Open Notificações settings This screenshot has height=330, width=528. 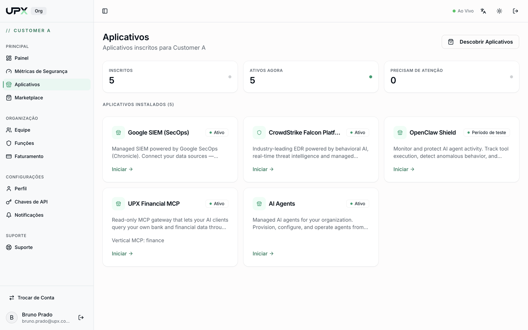click(47, 215)
